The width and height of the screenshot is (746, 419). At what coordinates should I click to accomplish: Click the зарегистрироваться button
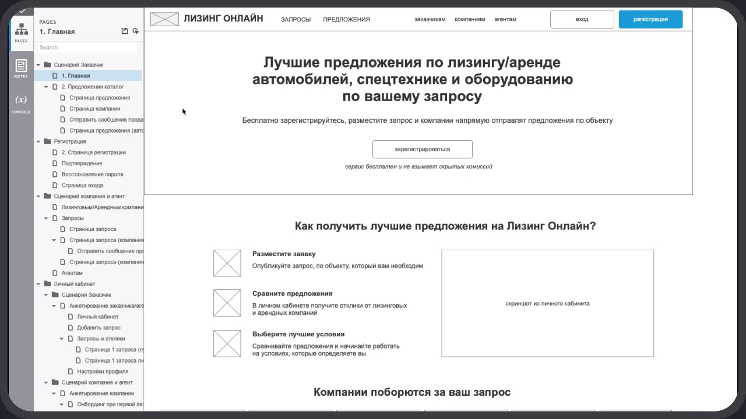click(x=423, y=149)
